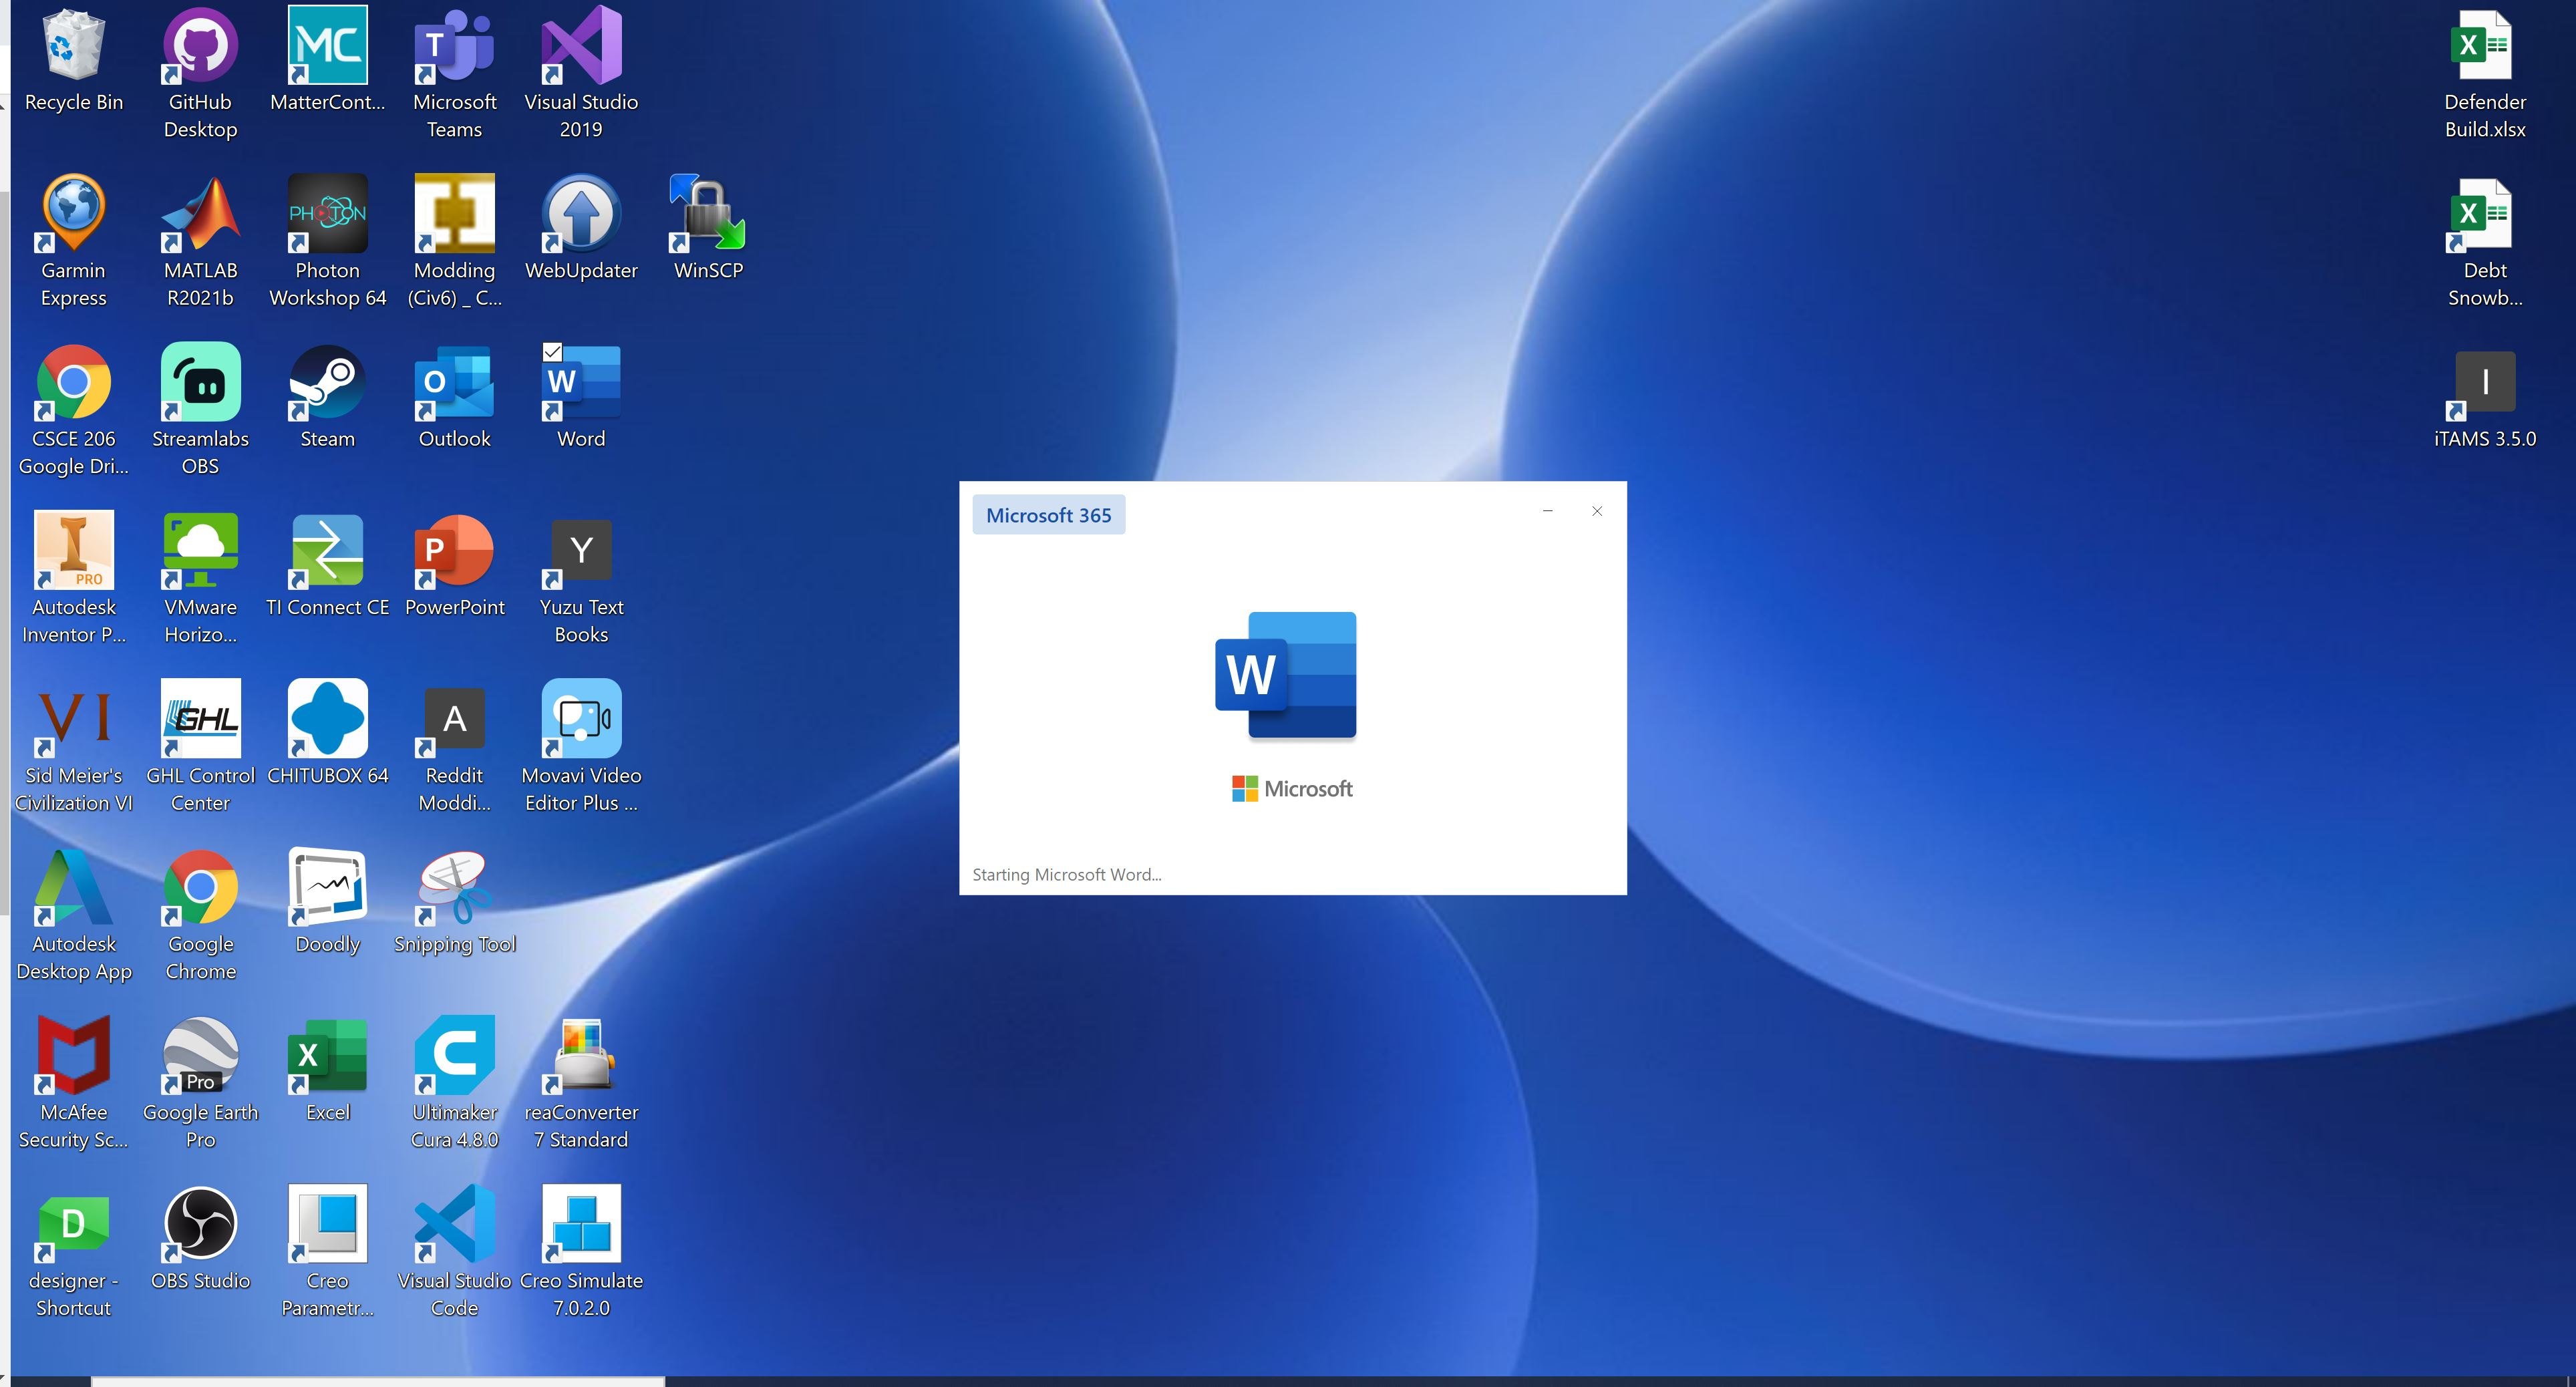This screenshot has width=2576, height=1387.
Task: Select the Outlook desktop icon
Action: point(454,382)
